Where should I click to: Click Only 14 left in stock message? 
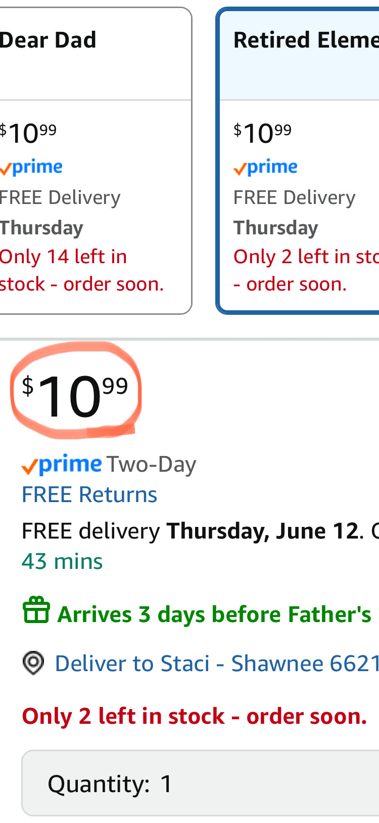click(x=81, y=270)
